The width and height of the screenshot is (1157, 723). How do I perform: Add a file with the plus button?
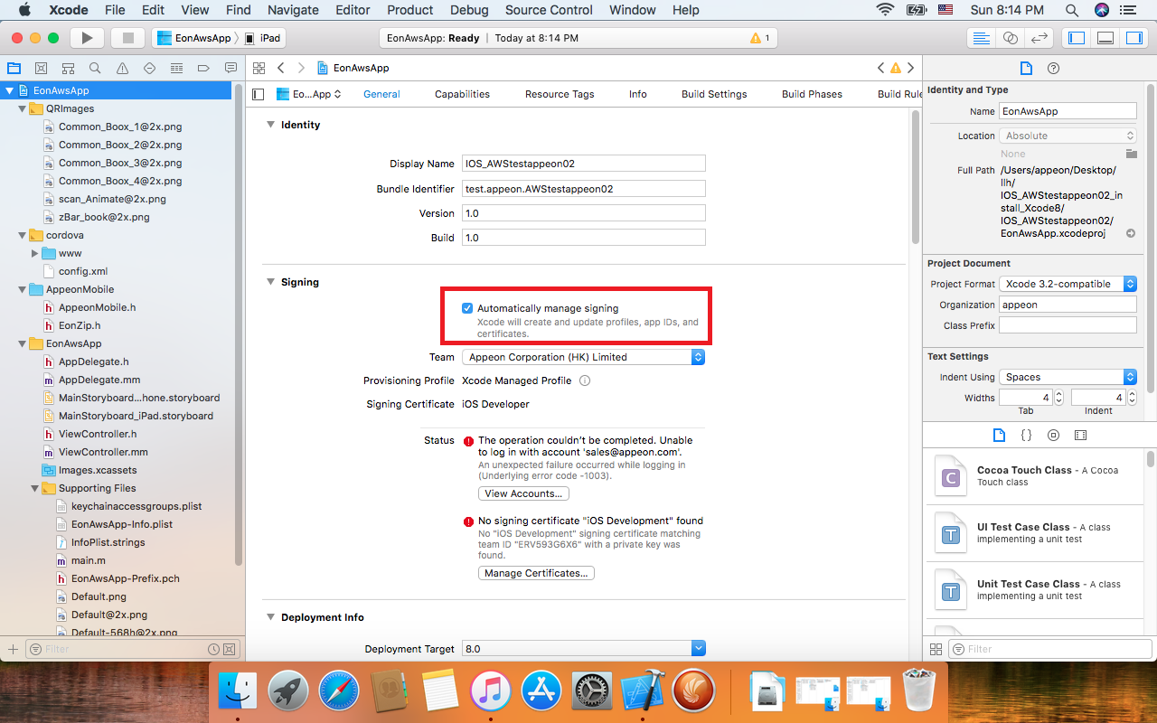point(13,649)
